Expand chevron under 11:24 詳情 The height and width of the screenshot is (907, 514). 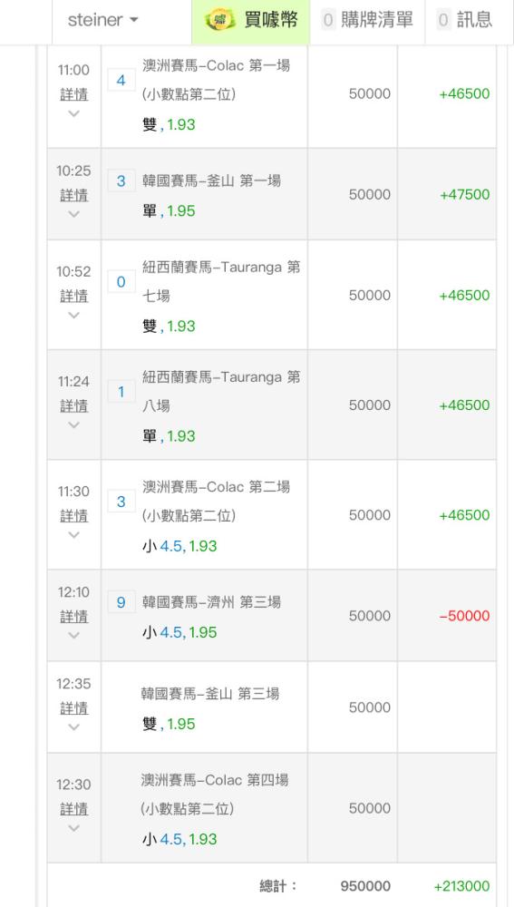[x=73, y=424]
